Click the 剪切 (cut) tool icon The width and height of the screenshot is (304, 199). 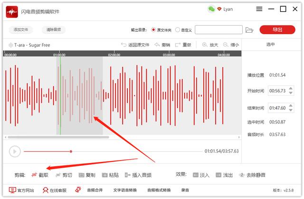click(x=58, y=175)
